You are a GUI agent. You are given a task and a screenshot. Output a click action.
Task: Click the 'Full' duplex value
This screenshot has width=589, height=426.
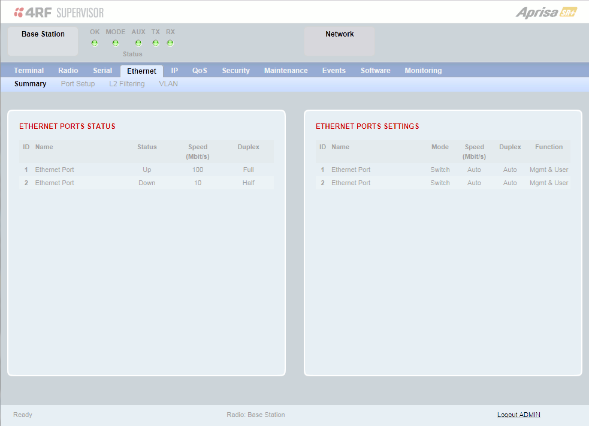(x=248, y=170)
